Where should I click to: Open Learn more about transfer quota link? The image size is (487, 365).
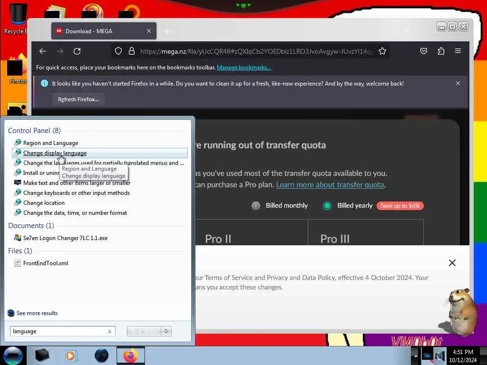pyautogui.click(x=330, y=185)
